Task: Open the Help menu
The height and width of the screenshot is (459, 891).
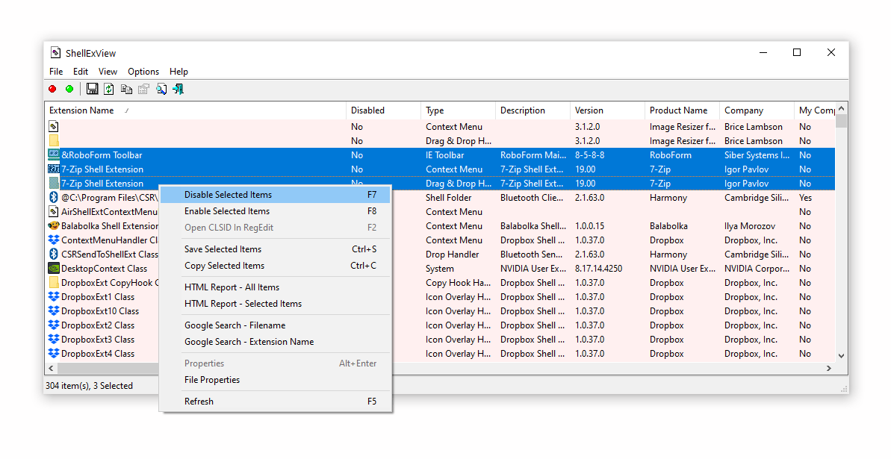Action: [178, 72]
